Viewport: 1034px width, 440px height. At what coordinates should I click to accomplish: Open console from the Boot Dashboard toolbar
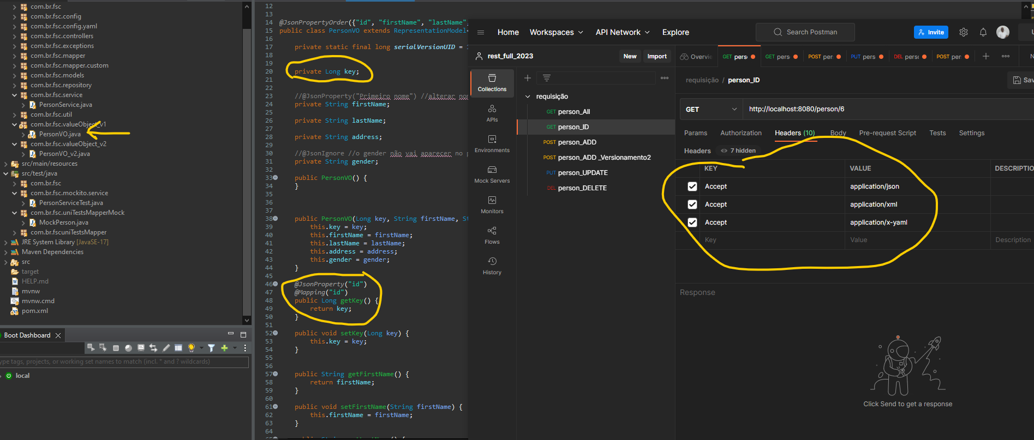coord(141,348)
